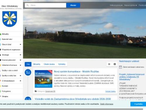The height and width of the screenshot is (110, 146).
Task: Open Kalendář akcí in the sidebar
Action: pyautogui.click(x=7, y=39)
